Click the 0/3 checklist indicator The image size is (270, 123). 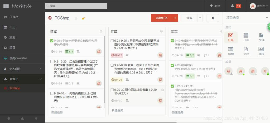(x=69, y=83)
